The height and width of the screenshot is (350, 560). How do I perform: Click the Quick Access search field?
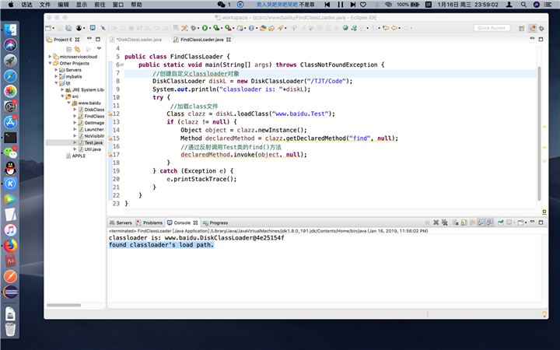pos(492,28)
